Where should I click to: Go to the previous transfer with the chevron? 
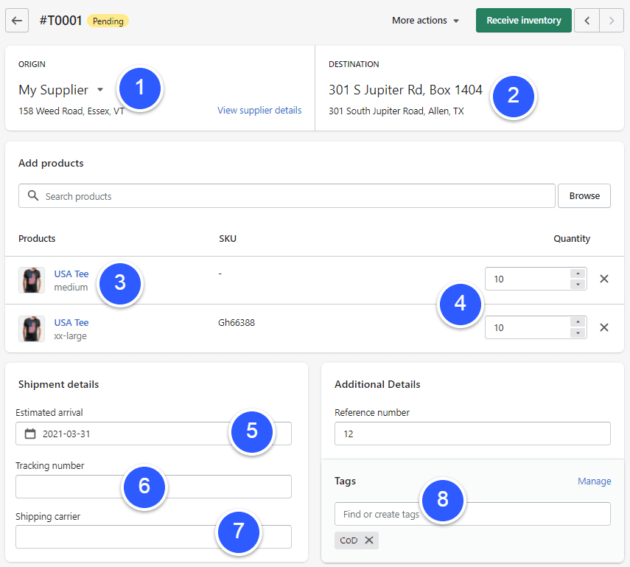click(587, 21)
